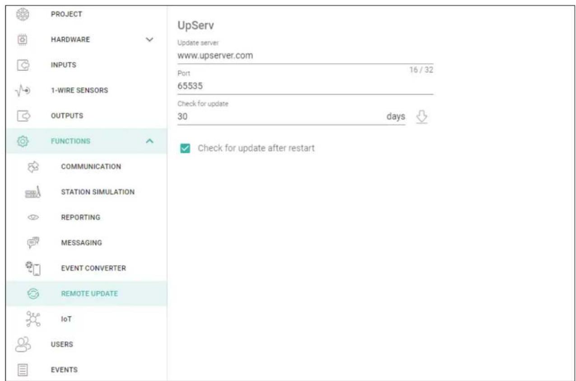Click the Communication arrows icon
Image resolution: width=576 pixels, height=381 pixels.
pos(33,166)
